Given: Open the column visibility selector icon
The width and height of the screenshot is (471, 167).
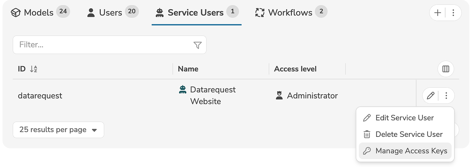Looking at the screenshot, I should [x=446, y=69].
